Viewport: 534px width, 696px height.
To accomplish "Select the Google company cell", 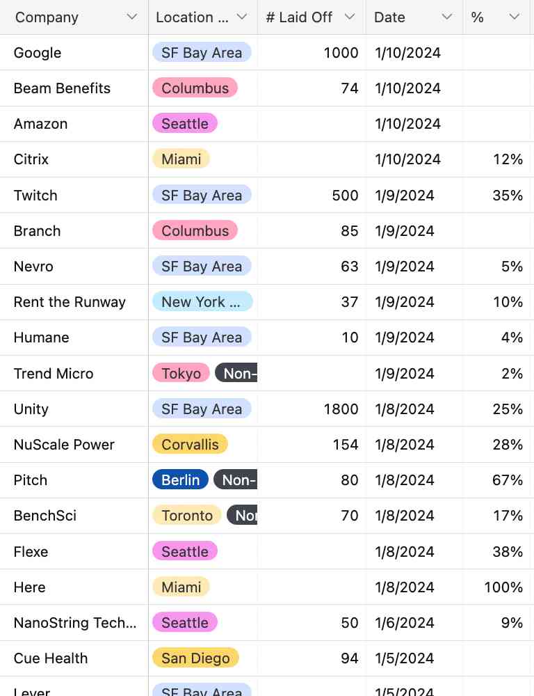I will pos(74,53).
